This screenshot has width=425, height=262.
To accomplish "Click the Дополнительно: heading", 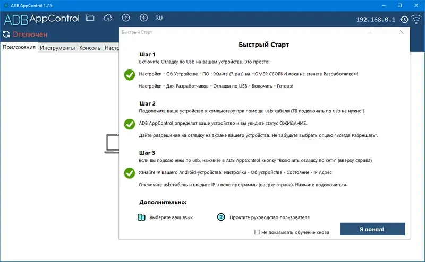I will click(163, 202).
